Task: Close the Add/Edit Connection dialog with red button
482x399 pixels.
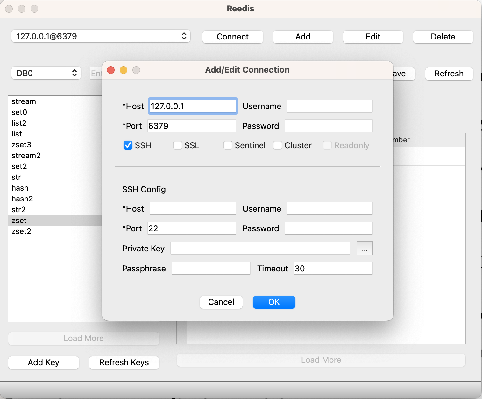Action: 111,70
